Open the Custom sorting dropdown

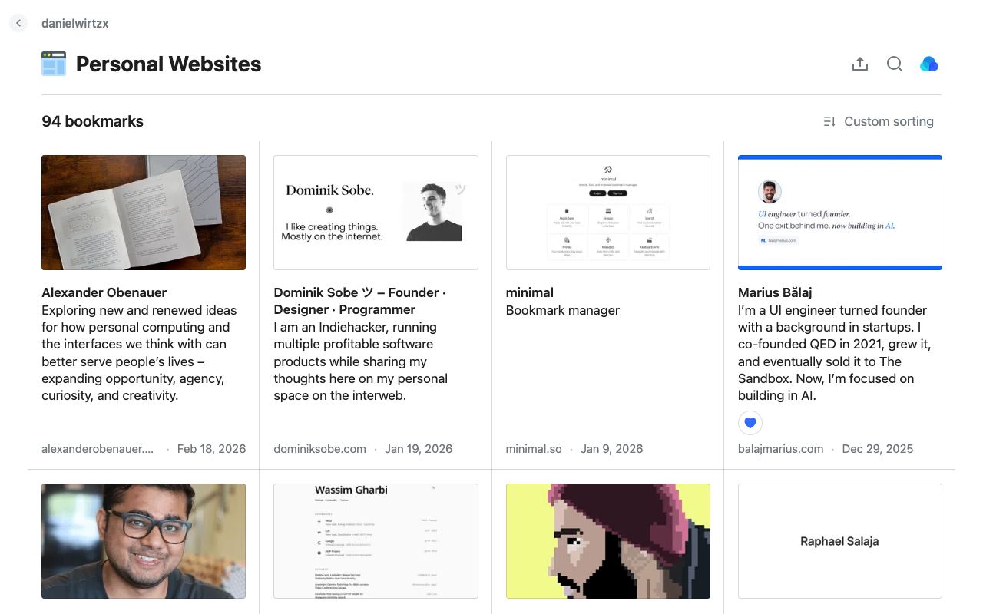point(879,121)
